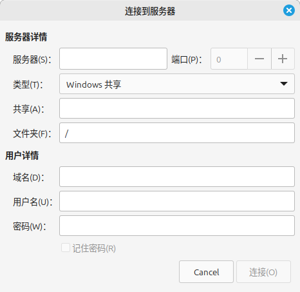Click the Cancel button
Image resolution: width=300 pixels, height=292 pixels.
click(x=206, y=272)
